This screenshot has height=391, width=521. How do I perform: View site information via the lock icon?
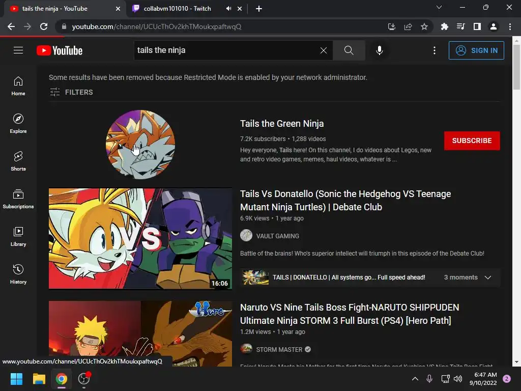pyautogui.click(x=64, y=26)
